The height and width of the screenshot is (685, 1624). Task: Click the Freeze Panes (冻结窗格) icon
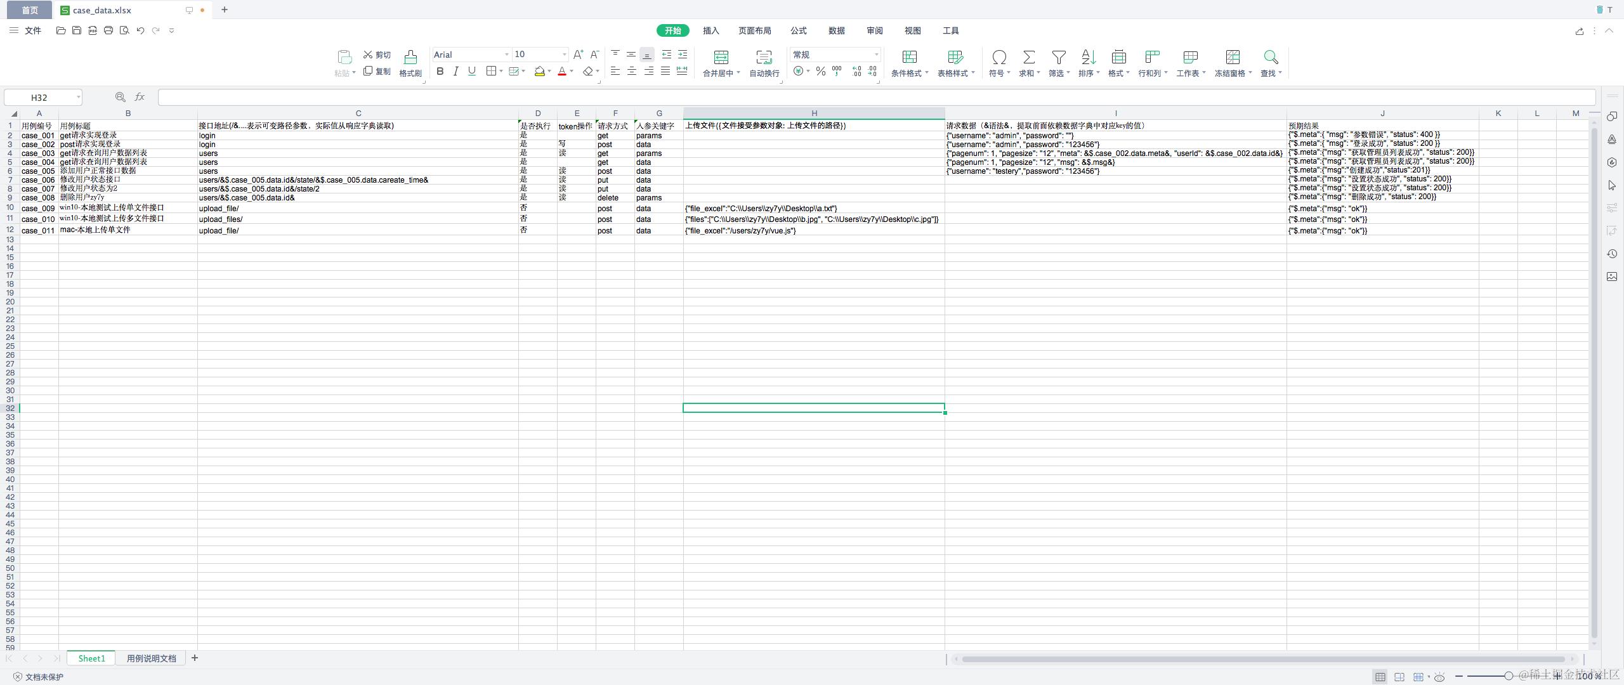tap(1232, 58)
